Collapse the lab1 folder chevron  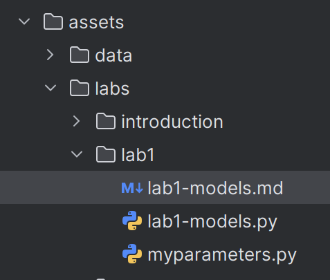77,154
